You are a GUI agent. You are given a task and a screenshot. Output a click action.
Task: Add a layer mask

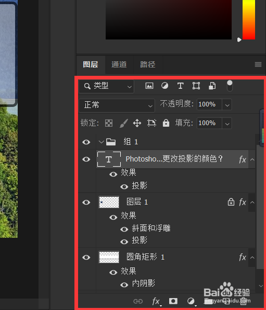173,301
